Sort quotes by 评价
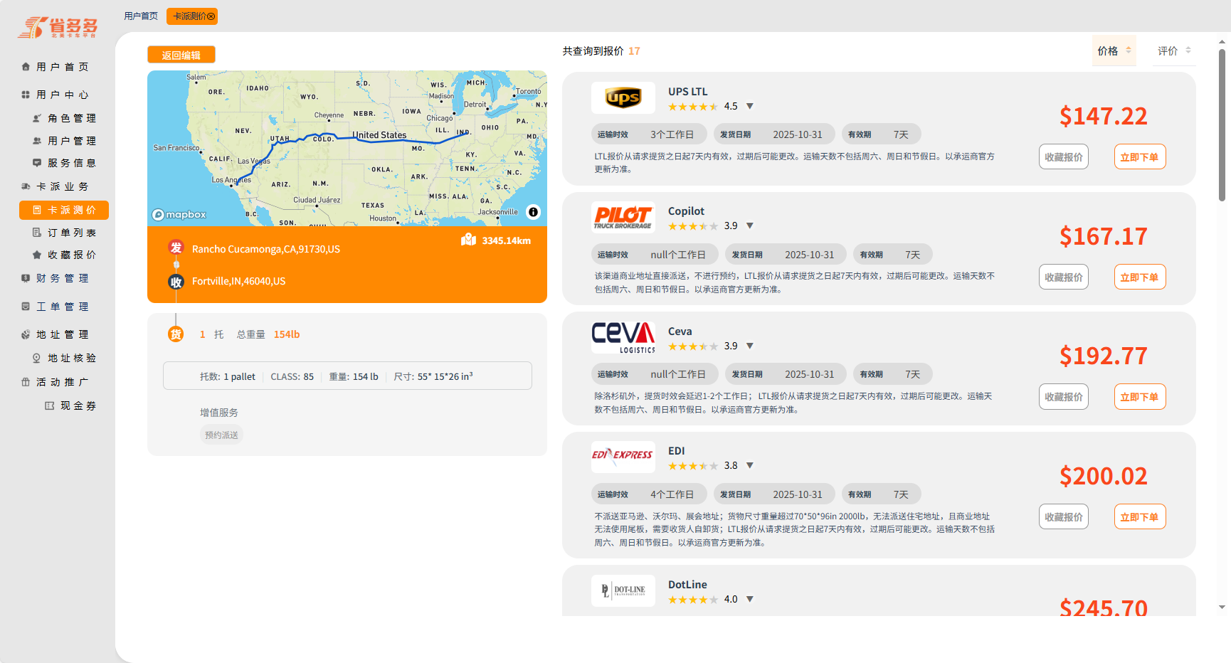Image resolution: width=1231 pixels, height=663 pixels. point(1173,51)
